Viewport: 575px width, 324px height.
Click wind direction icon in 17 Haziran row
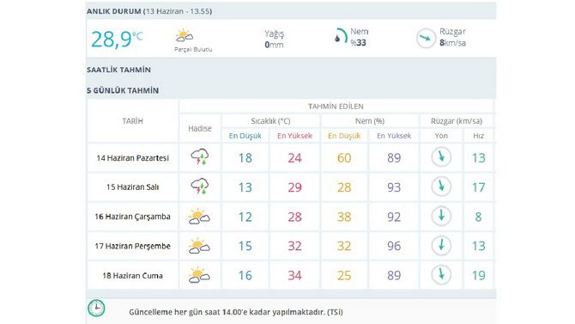pos(441,245)
